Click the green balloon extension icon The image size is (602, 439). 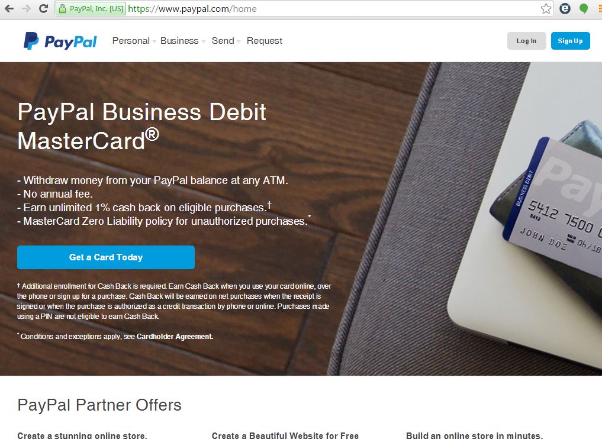[584, 8]
